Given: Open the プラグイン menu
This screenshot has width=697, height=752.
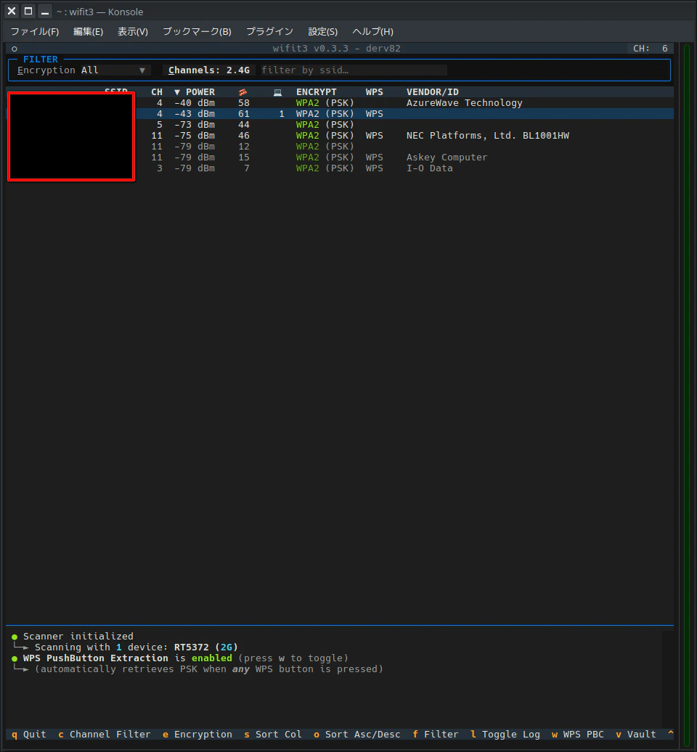Looking at the screenshot, I should click(x=269, y=32).
